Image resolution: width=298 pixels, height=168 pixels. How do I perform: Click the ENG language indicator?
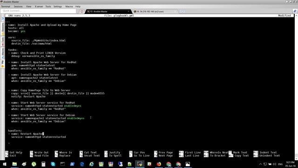click(x=280, y=164)
